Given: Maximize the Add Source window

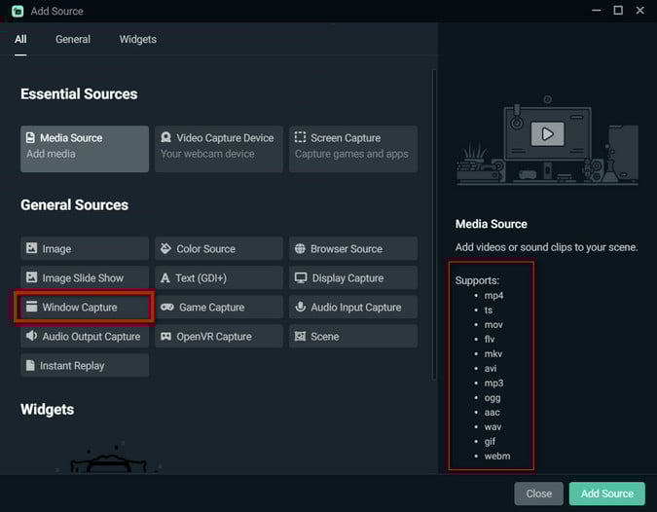Looking at the screenshot, I should tap(618, 11).
